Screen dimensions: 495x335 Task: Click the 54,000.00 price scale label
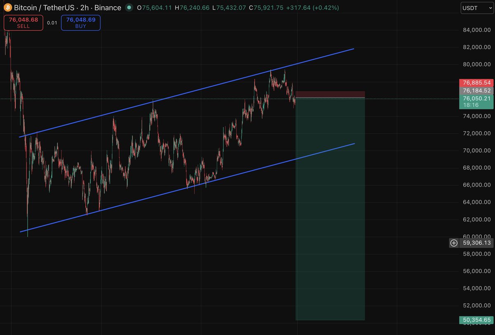(x=476, y=288)
